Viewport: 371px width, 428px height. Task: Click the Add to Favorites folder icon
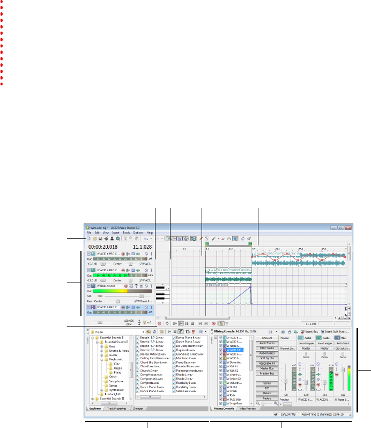click(x=162, y=332)
